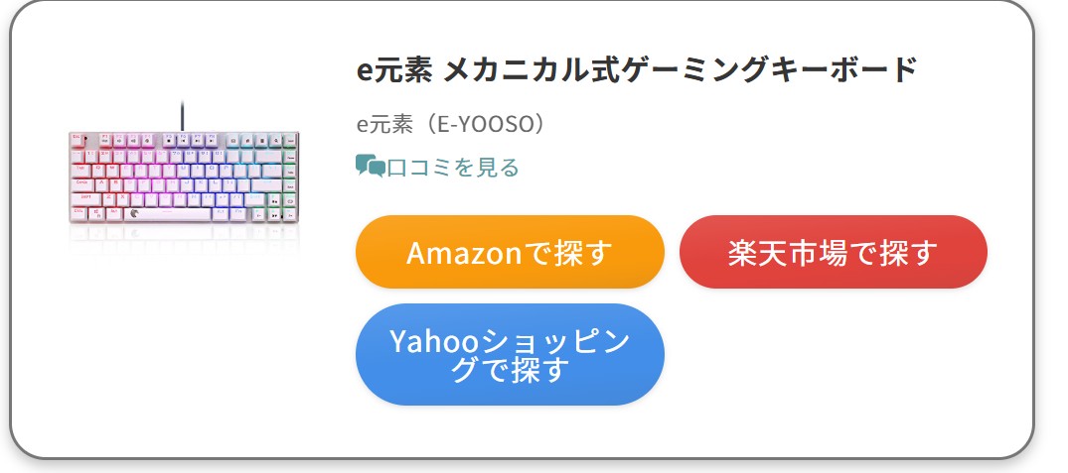Click the brand text e元素（E-YOOSO）
Image resolution: width=1068 pixels, height=473 pixels.
pyautogui.click(x=452, y=124)
